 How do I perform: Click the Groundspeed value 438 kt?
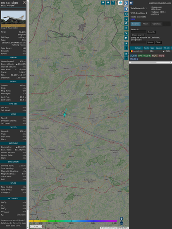(23, 61)
